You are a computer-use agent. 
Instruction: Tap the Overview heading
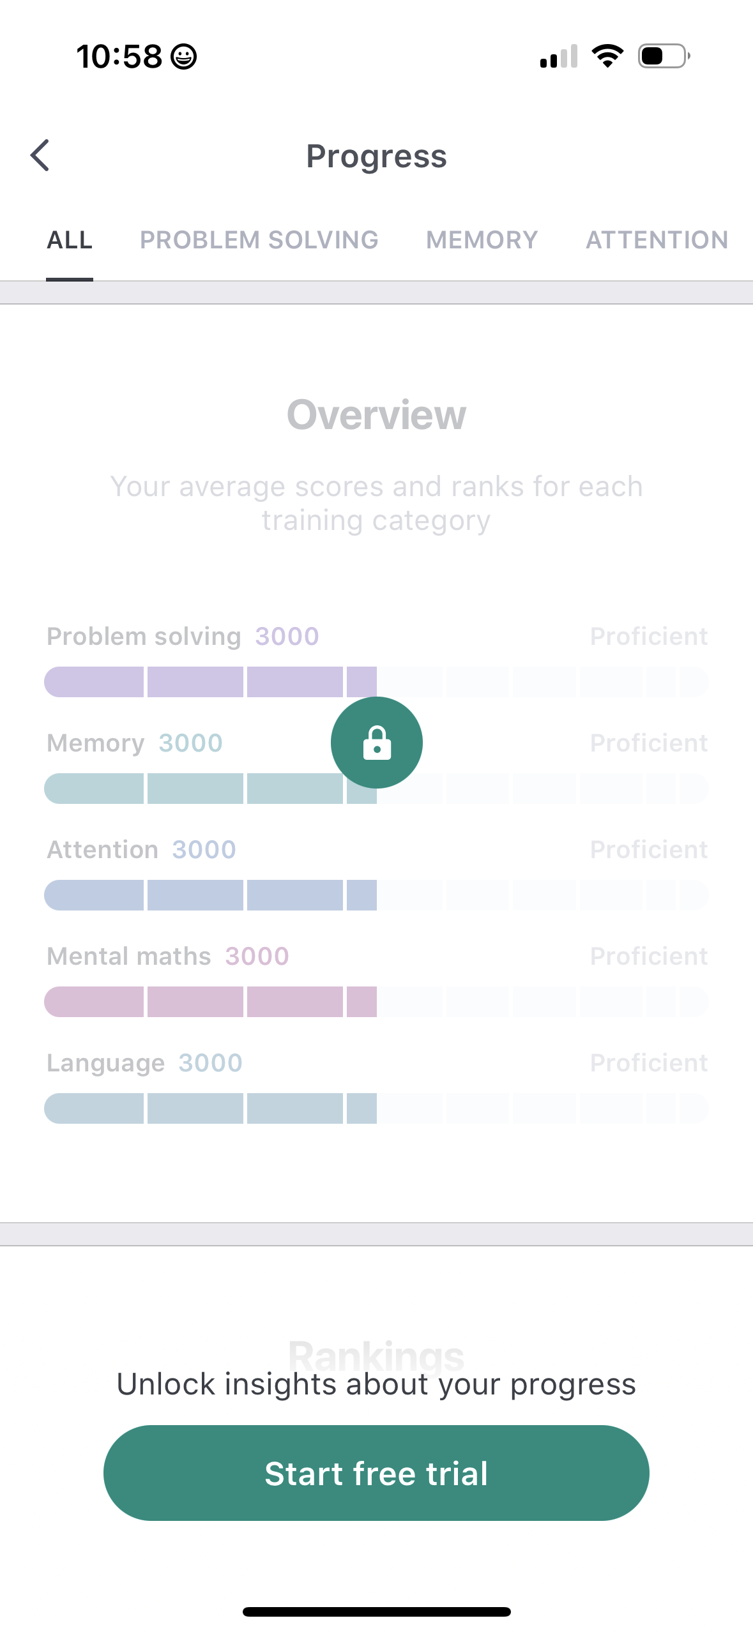(376, 415)
